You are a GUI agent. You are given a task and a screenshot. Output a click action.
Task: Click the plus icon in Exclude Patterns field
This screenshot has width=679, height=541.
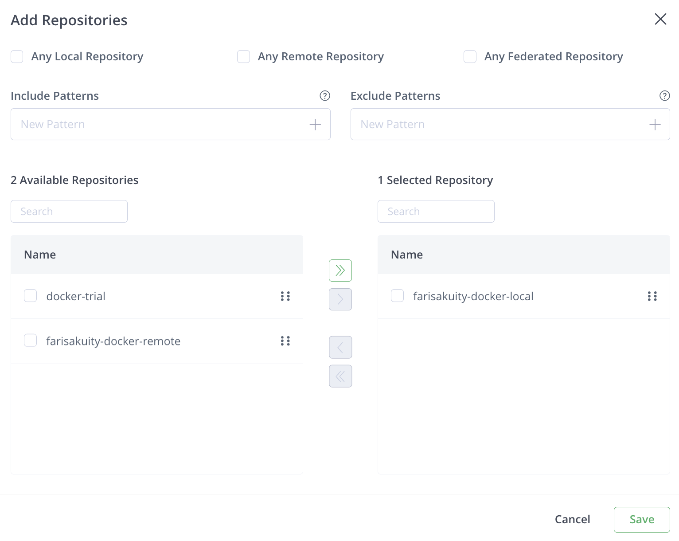(655, 125)
